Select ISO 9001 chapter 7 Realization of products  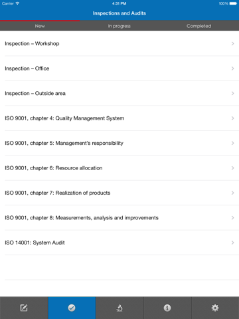point(119,193)
